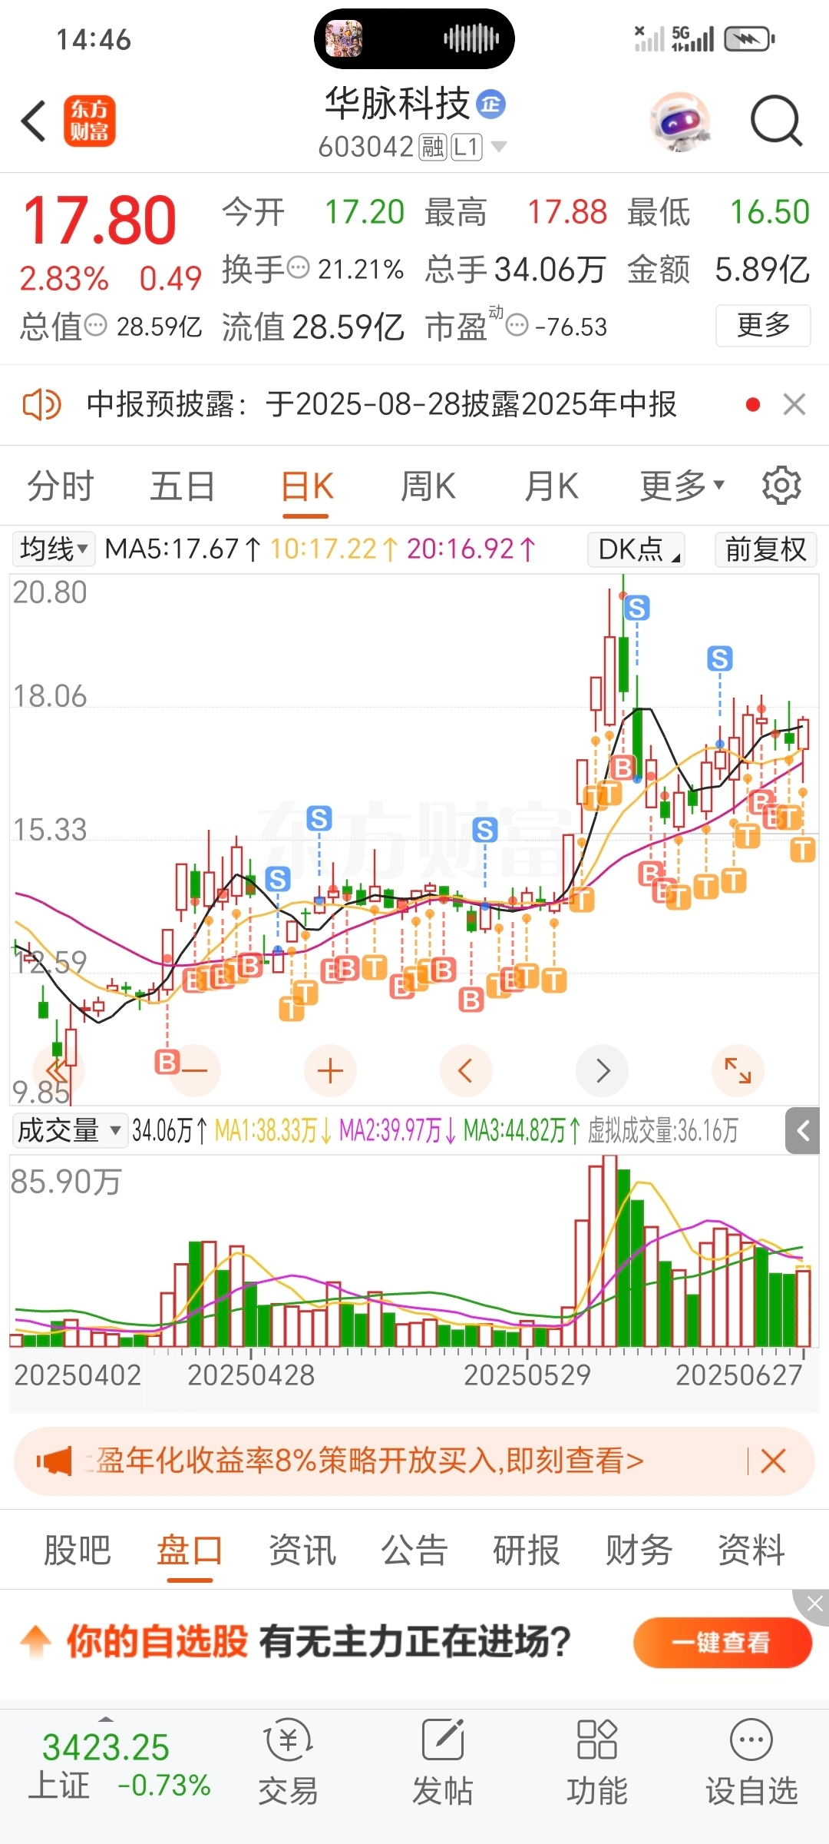This screenshot has height=1844, width=829.
Task: Tap the chart zoom in plus button
Action: pos(331,1071)
